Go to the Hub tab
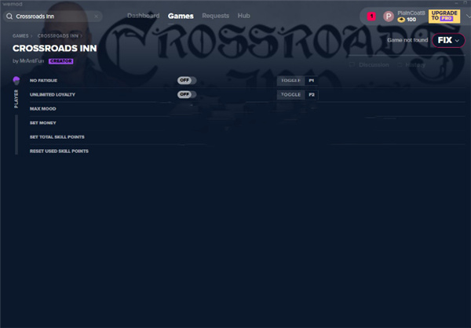471x328 pixels. tap(243, 16)
